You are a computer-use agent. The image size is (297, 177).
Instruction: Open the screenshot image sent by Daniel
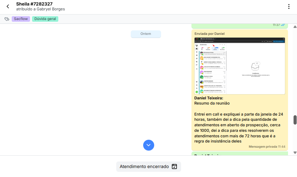point(240,66)
